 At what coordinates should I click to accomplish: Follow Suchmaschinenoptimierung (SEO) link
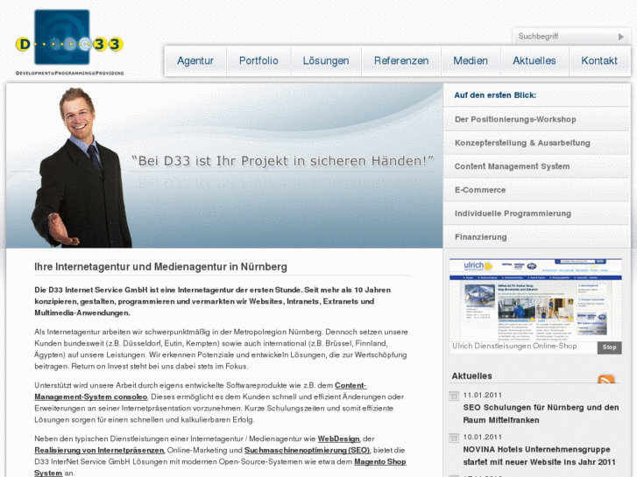307,450
